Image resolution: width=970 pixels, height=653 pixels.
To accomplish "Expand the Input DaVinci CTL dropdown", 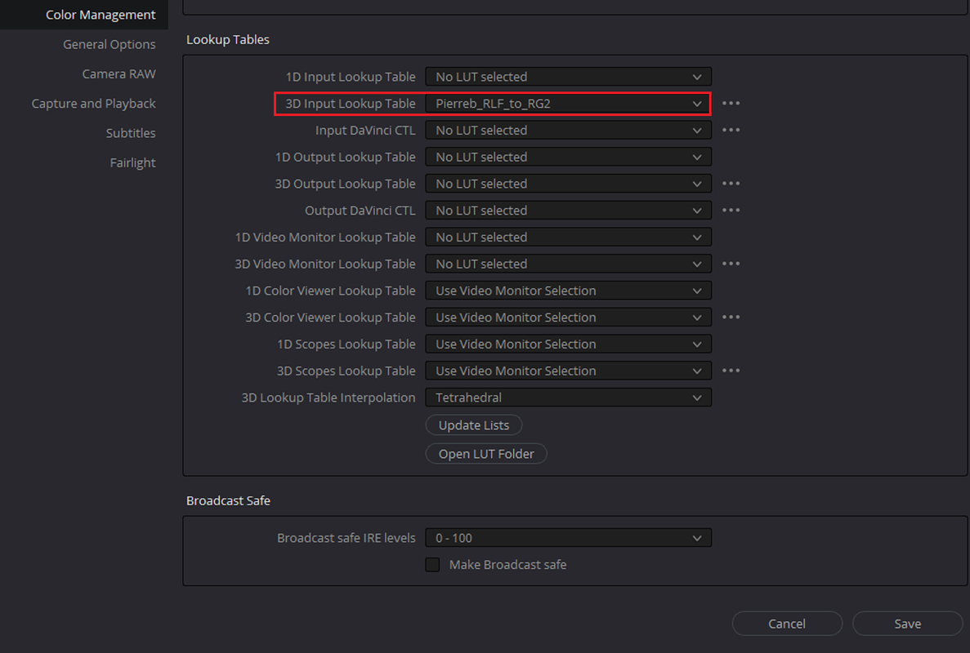I will click(569, 131).
